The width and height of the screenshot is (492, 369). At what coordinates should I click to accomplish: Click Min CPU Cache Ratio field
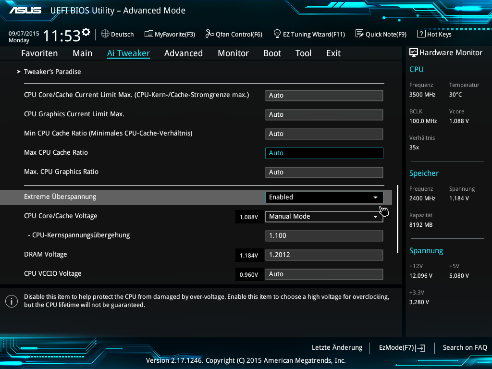click(324, 134)
